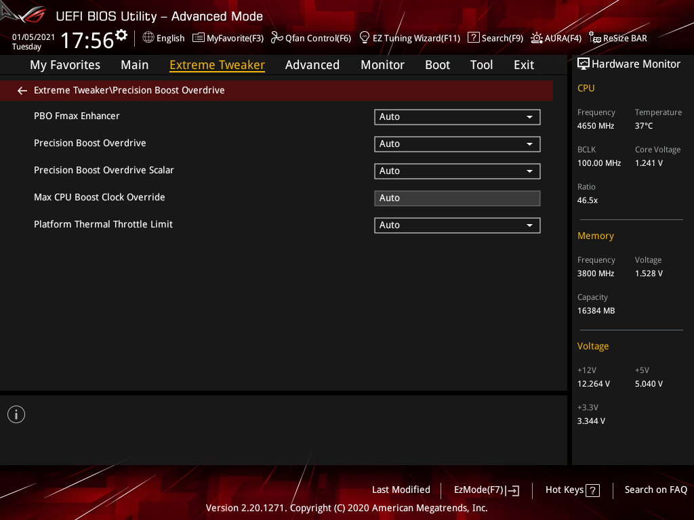Screen dimensions: 694x520
Task: Click the EZ Tuning Wizard bulb icon
Action: pos(365,38)
